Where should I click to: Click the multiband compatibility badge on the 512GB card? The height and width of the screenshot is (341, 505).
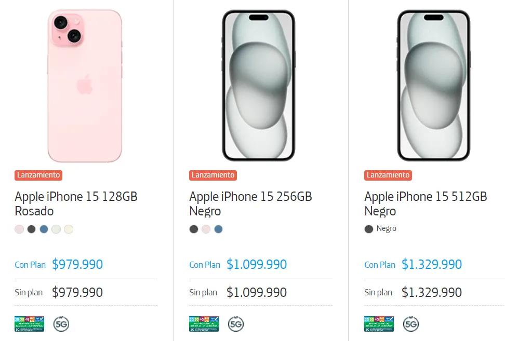[x=379, y=323]
